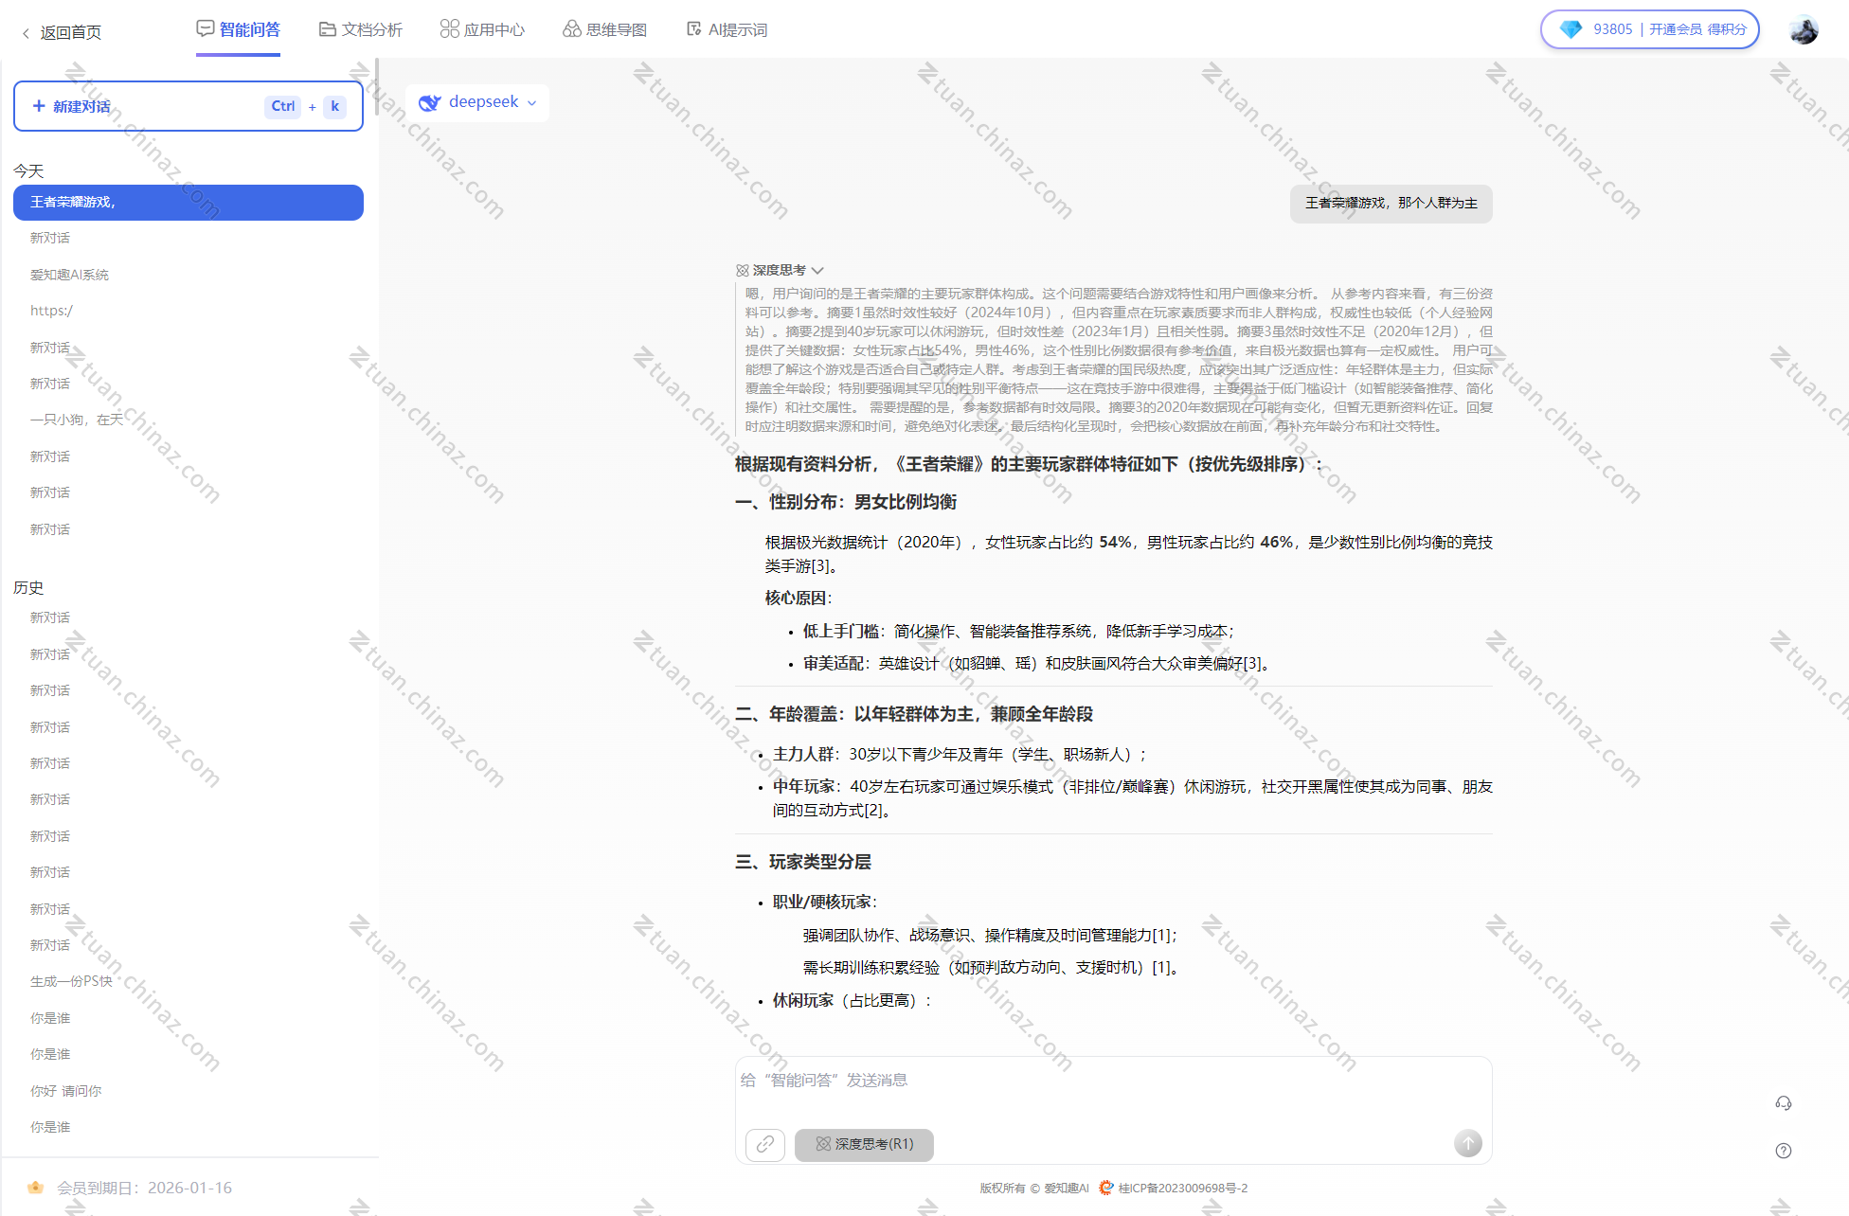Switch to 文档分析 tab
Screen dimensions: 1849x1216
pyautogui.click(x=361, y=29)
